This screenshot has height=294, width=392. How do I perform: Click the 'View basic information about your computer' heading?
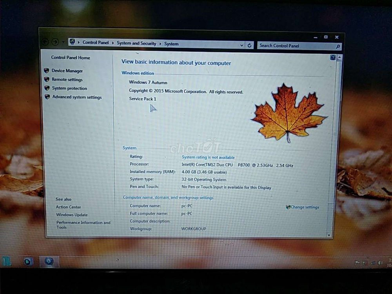[176, 62]
